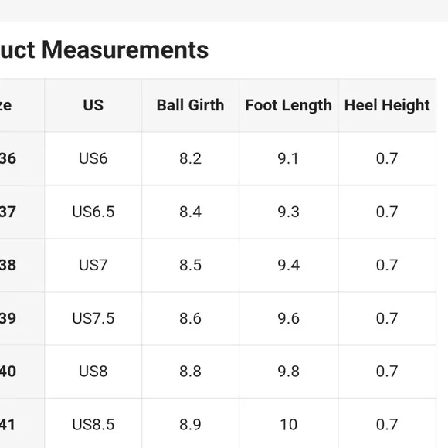Screen dimensions: 448x448
Task: Select the US7.5 size cell
Action: pos(93,318)
